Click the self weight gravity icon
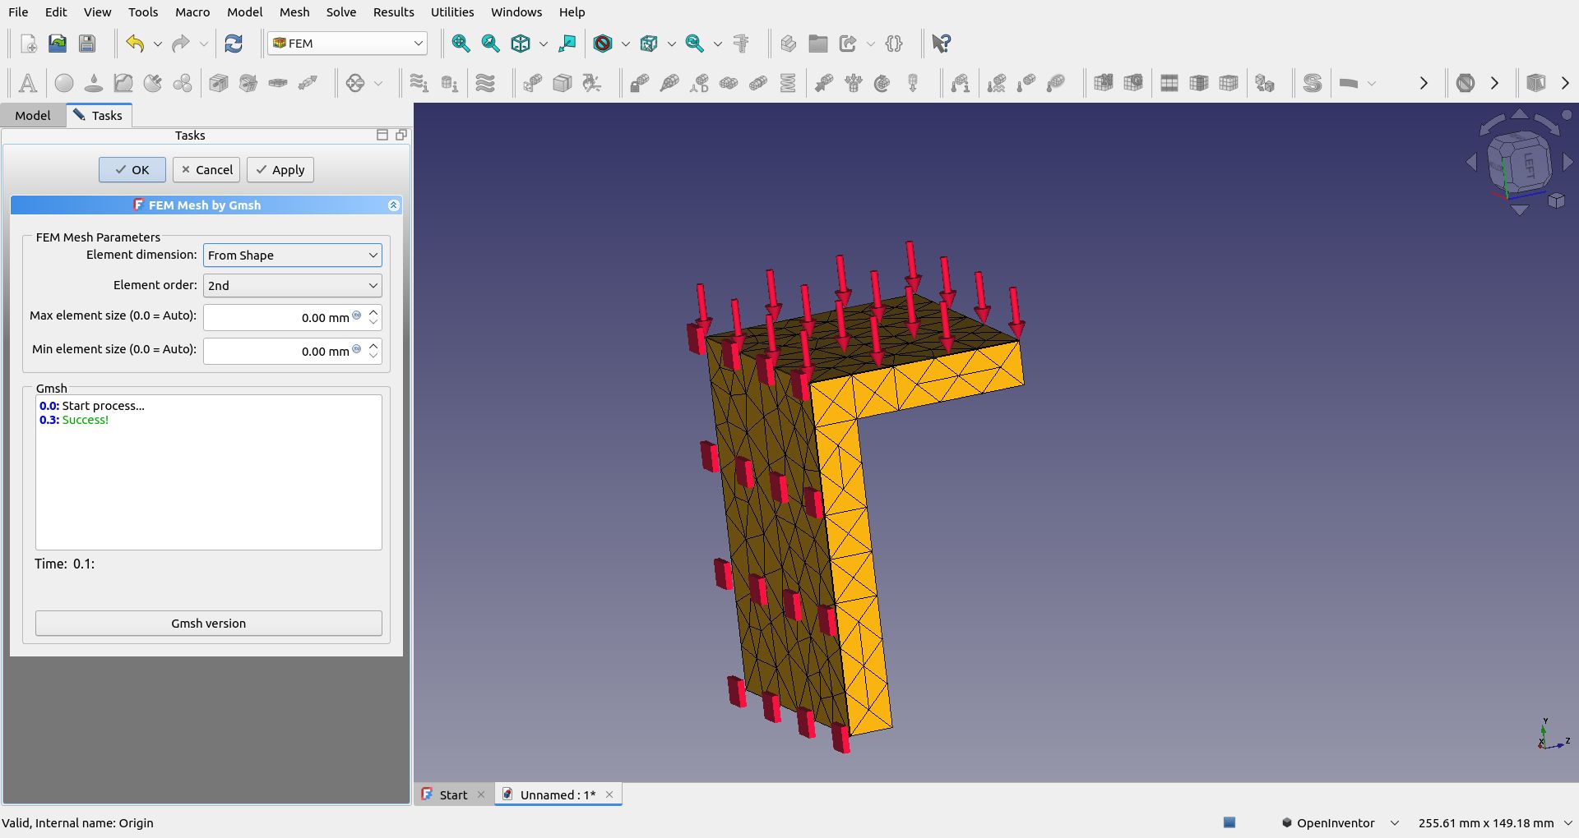This screenshot has height=838, width=1579. 913,83
